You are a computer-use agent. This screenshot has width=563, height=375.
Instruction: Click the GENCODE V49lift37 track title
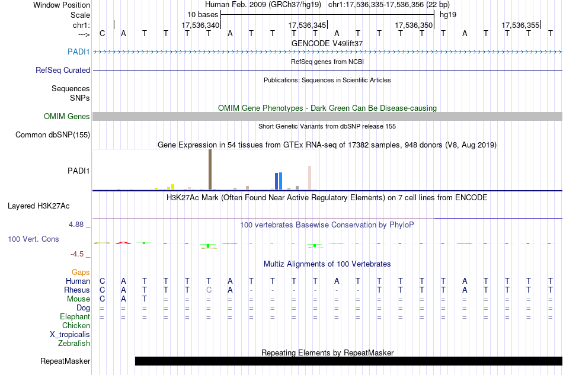pos(327,43)
